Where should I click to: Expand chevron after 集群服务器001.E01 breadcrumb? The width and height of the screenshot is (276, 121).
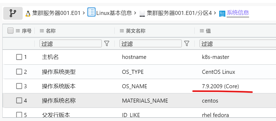click(x=84, y=13)
